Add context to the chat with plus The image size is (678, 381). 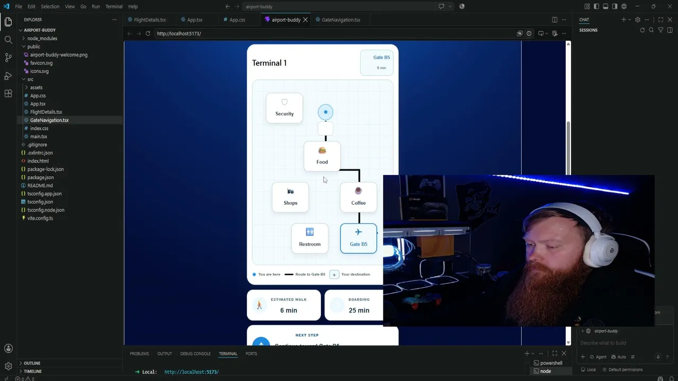point(583,357)
